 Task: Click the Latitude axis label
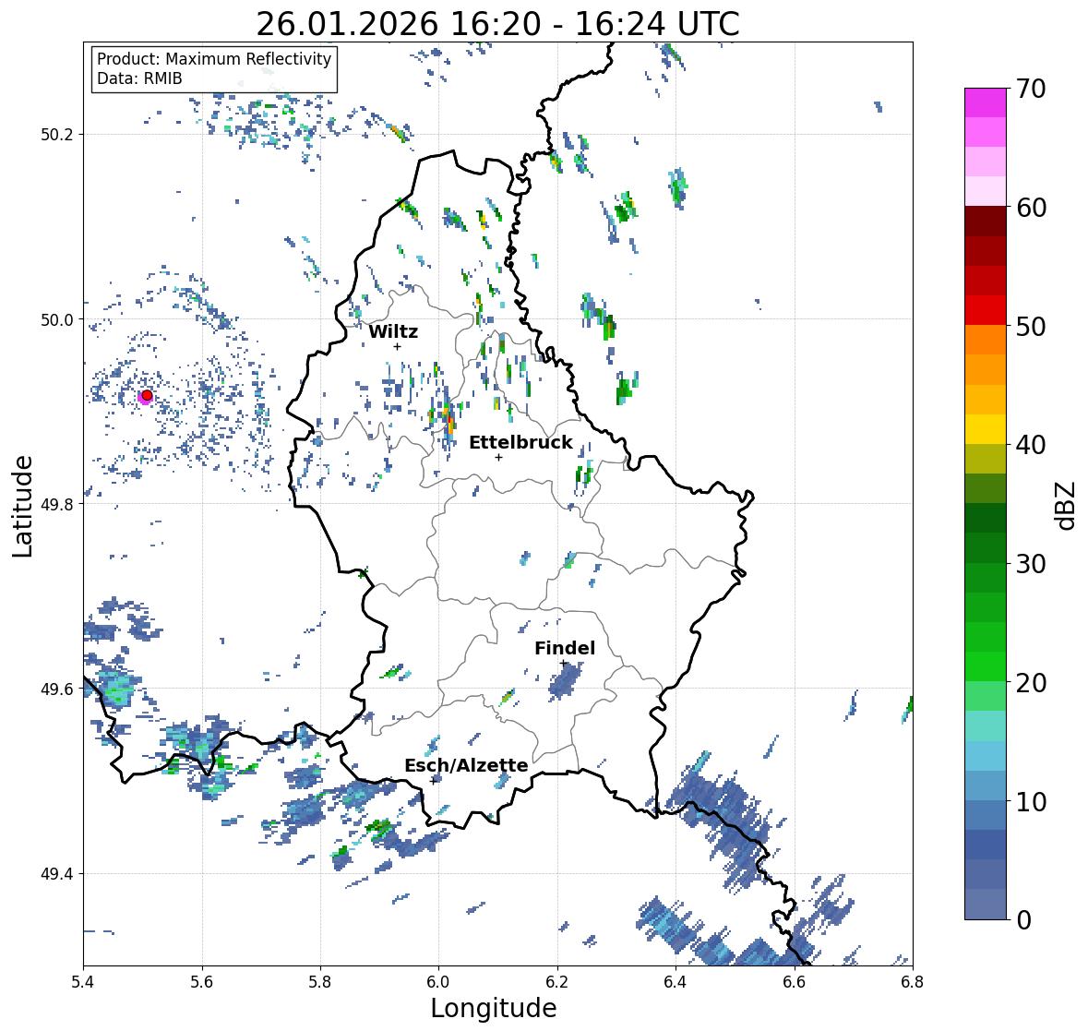point(22,506)
